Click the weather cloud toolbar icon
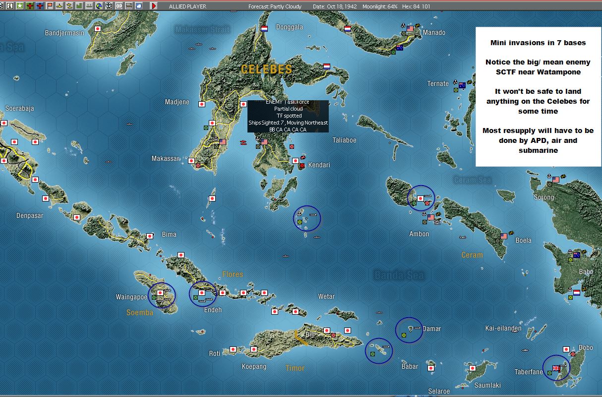Screen dimensions: 602x397 click(138, 5)
